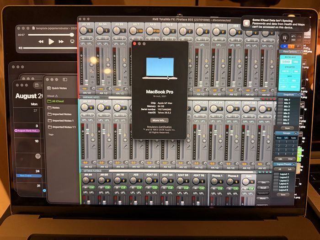
Task: Toggle the Notes sidebar icon
Action: tap(65, 80)
